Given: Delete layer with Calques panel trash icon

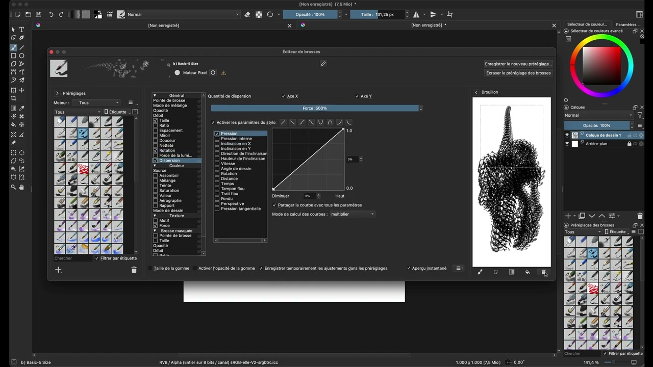Looking at the screenshot, I should (x=640, y=216).
